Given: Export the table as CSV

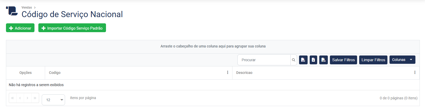Looking at the screenshot, I should (323, 60).
